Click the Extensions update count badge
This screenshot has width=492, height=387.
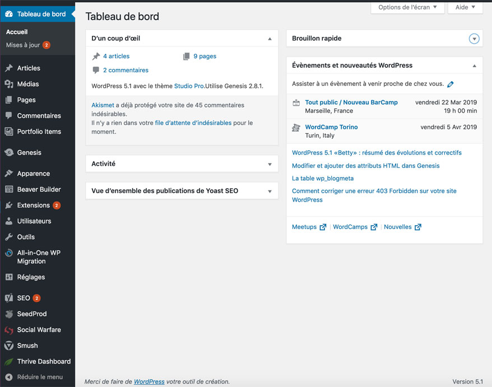(x=57, y=206)
